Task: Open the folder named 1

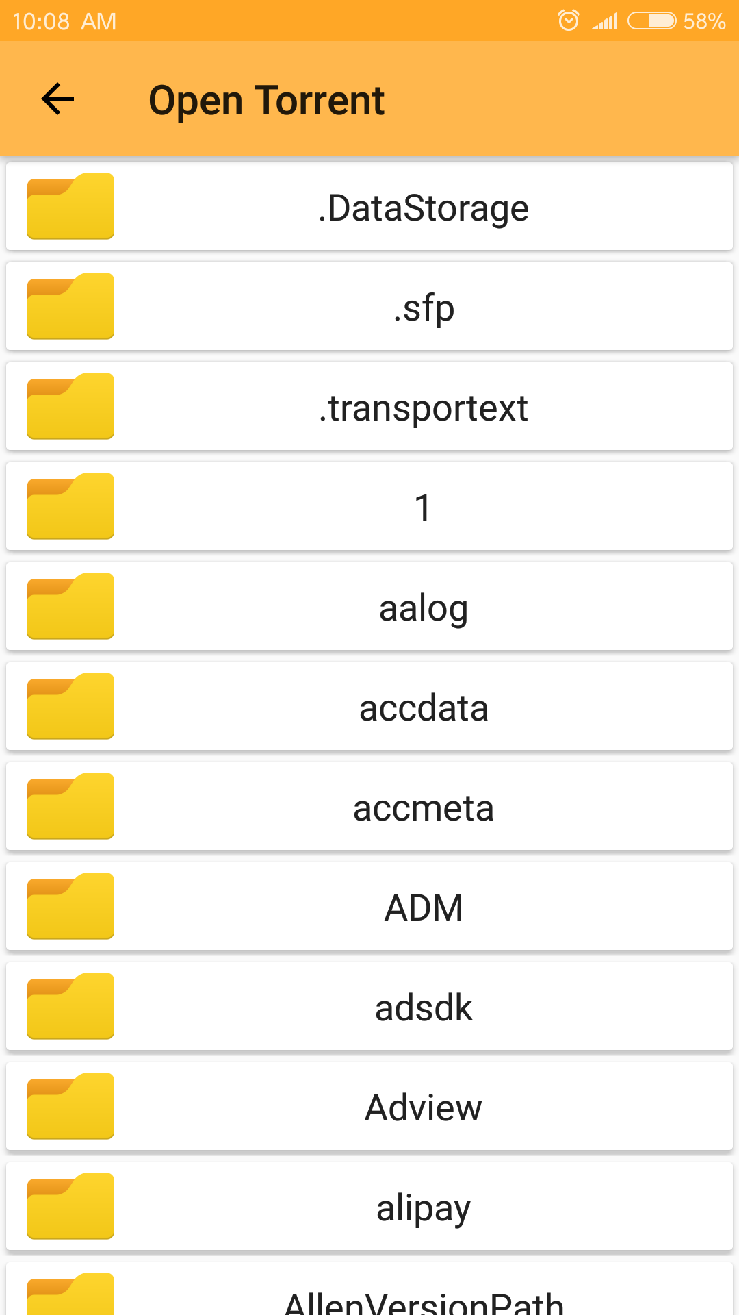Action: (x=423, y=508)
